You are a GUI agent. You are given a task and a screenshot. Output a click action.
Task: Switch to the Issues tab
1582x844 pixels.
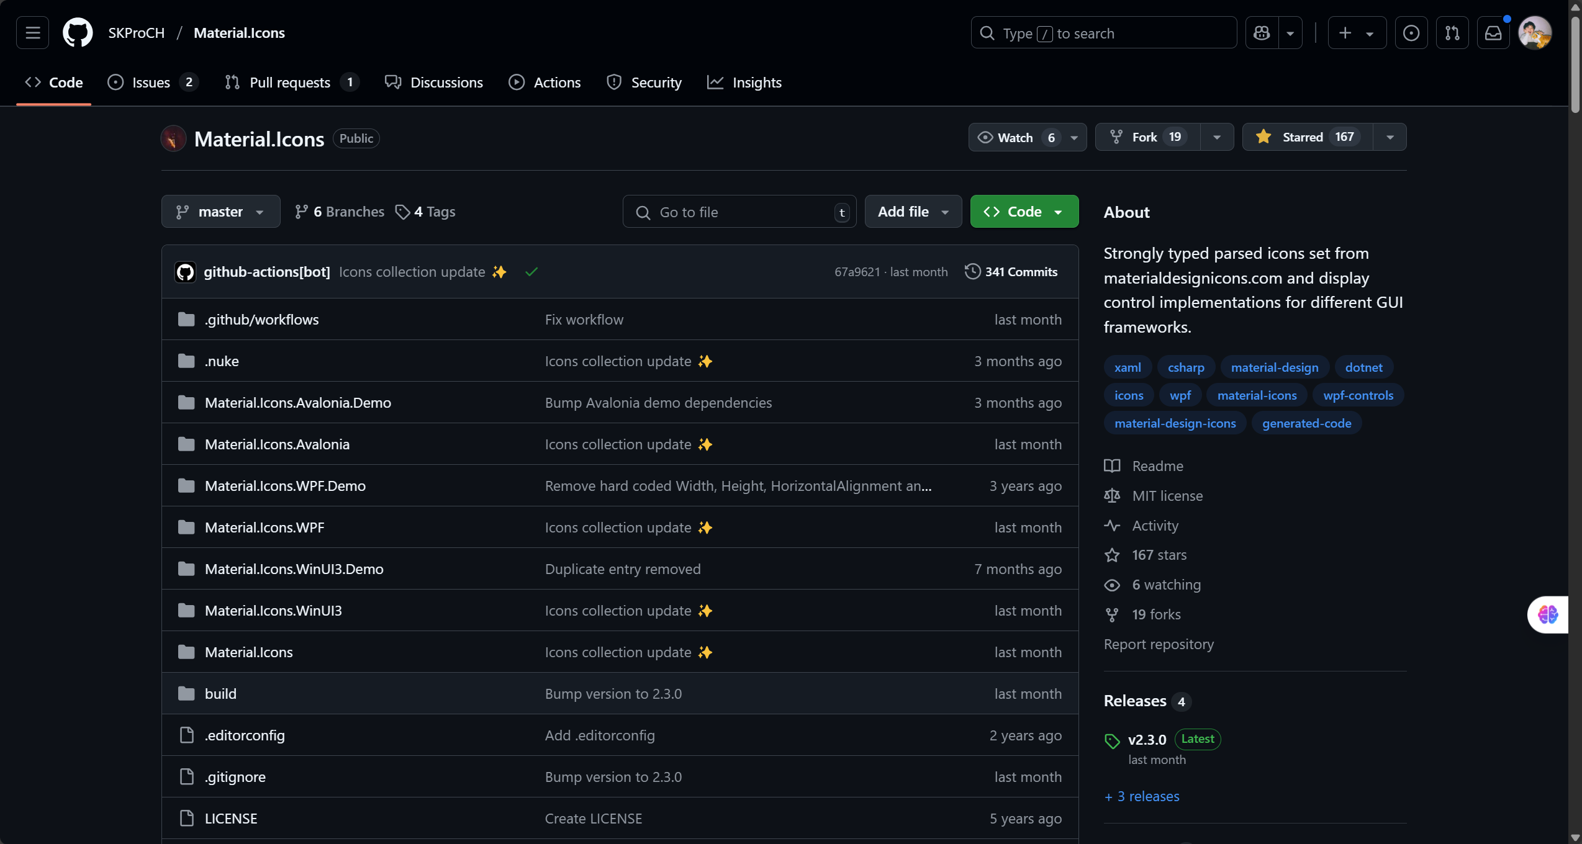point(153,83)
